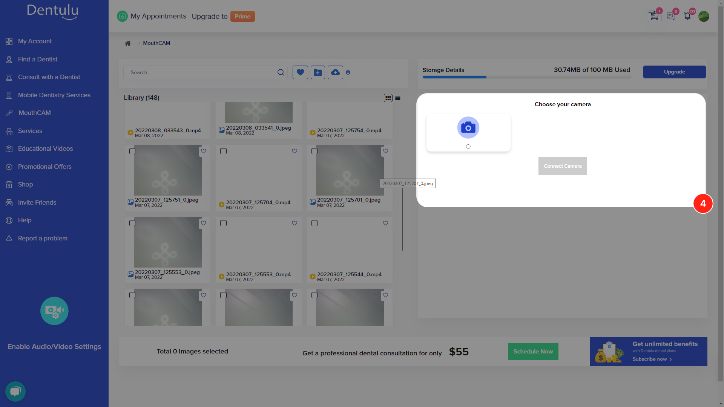The height and width of the screenshot is (407, 724).
Task: Open My Account in sidebar
Action: [x=35, y=41]
